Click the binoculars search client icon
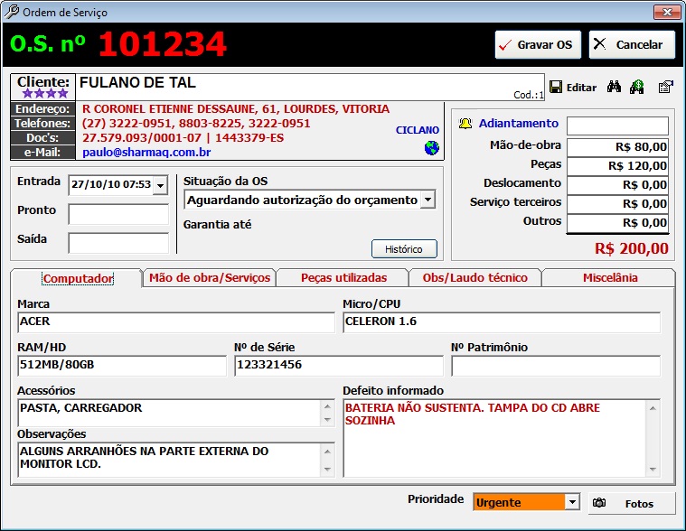Viewport: 686px width, 531px height. point(615,88)
